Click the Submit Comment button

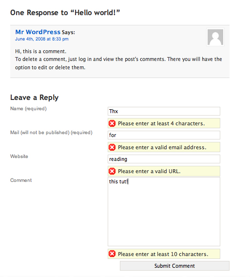pos(174,266)
